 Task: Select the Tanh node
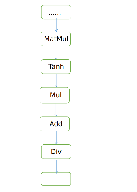(56, 67)
